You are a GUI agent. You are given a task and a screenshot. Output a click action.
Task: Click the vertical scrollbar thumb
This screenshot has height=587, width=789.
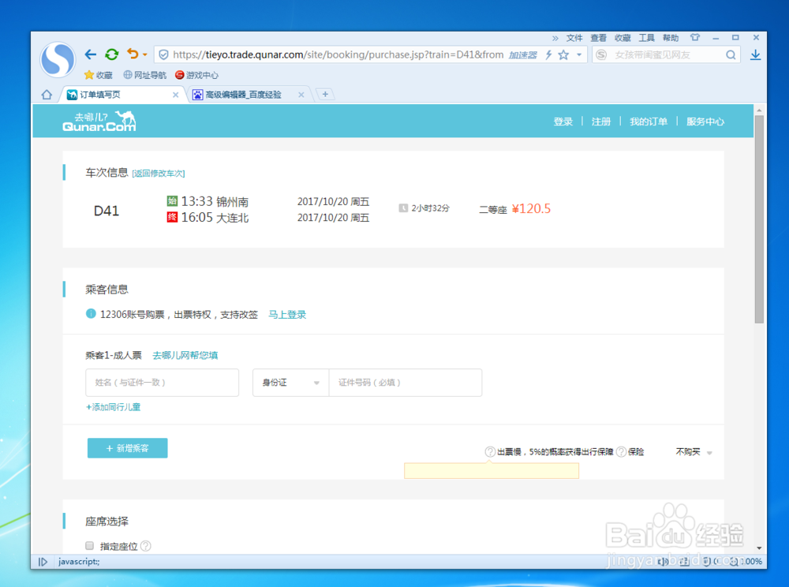759,219
